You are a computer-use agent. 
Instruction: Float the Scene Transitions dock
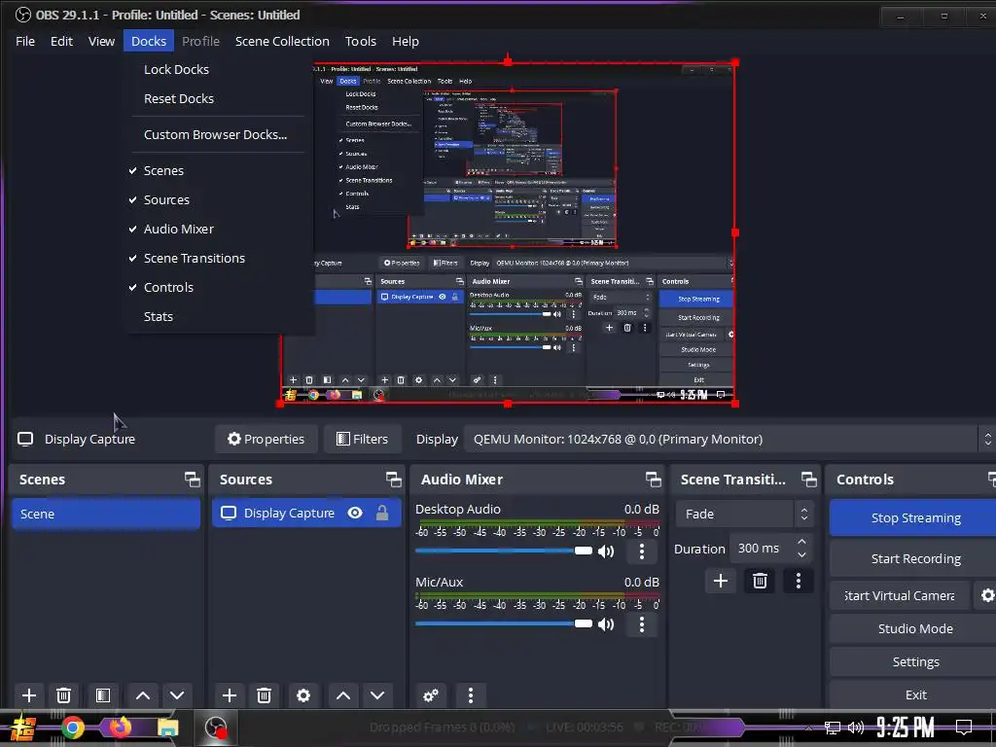(x=808, y=480)
